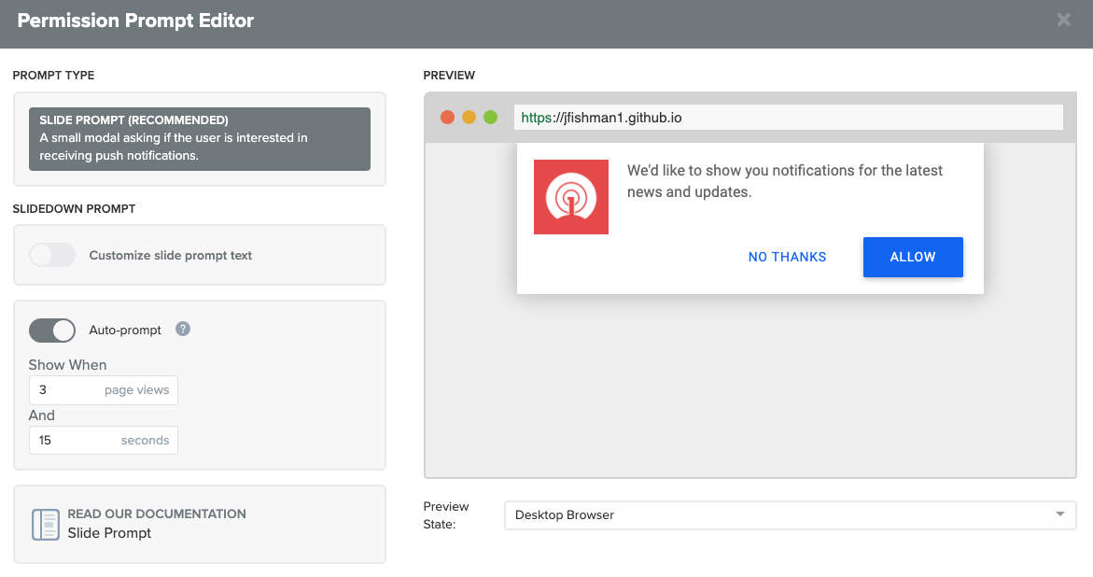Click the preview browser URL bar
1093x577 pixels.
point(787,118)
